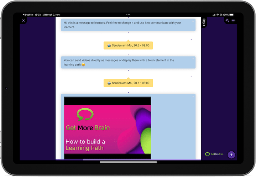The height and width of the screenshot is (178, 256).
Task: Open options dot on the video block
Action: click(193, 96)
